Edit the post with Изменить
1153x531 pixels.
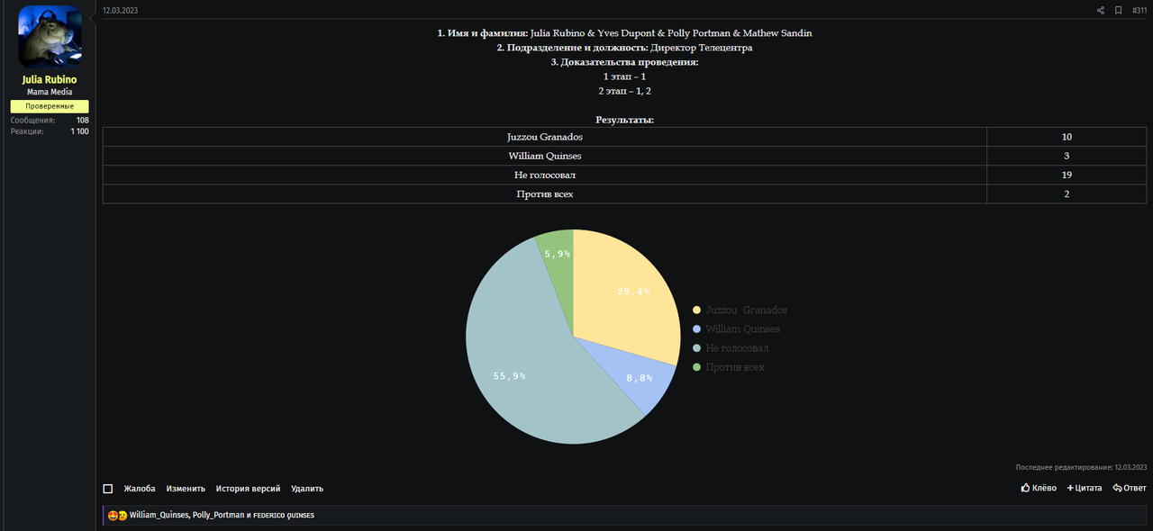click(x=186, y=489)
